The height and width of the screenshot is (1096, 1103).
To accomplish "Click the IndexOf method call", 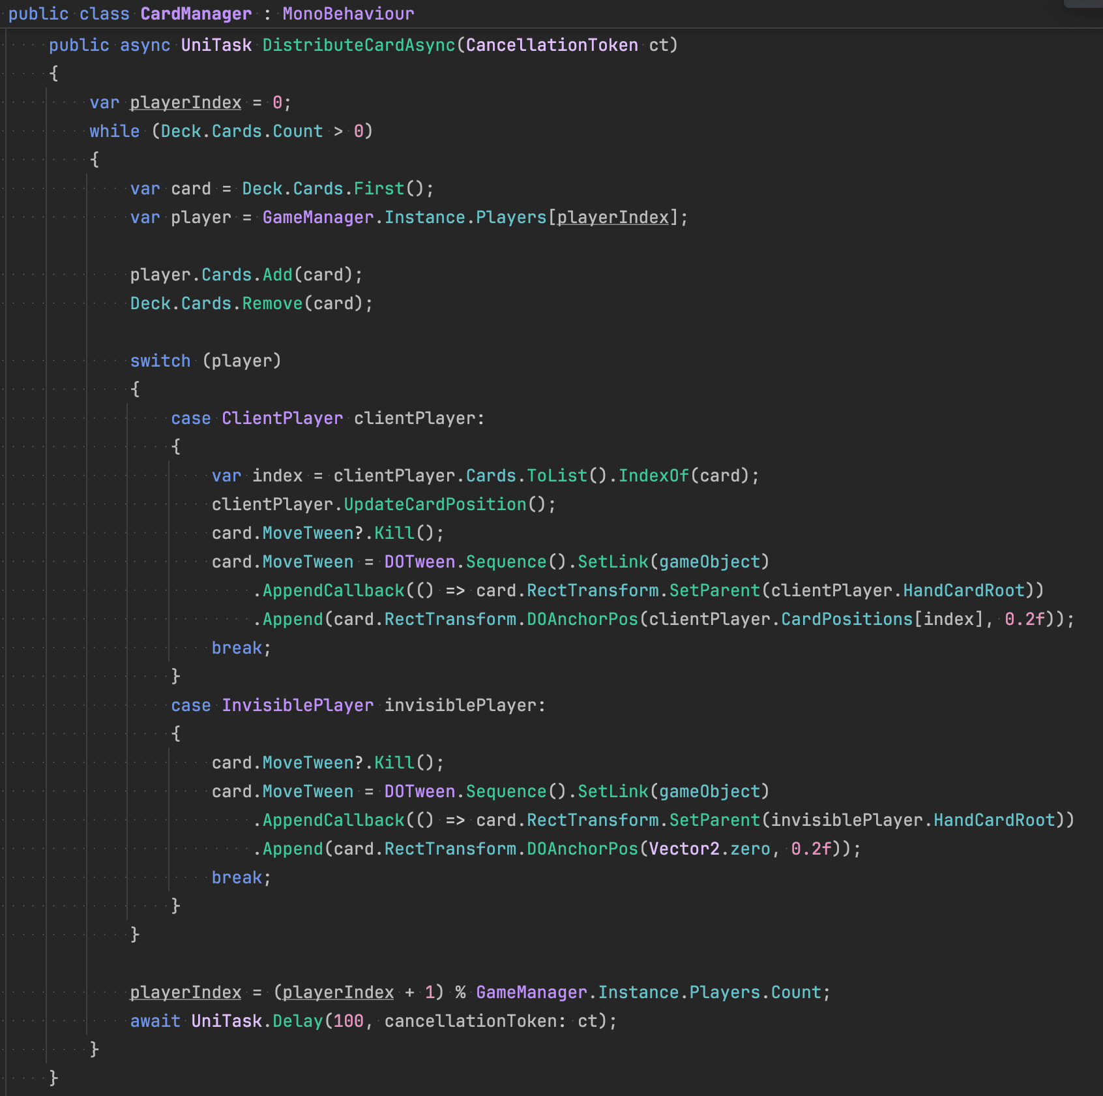I will point(653,476).
